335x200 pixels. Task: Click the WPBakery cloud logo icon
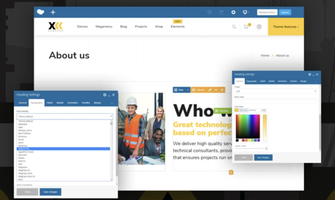tap(41, 12)
